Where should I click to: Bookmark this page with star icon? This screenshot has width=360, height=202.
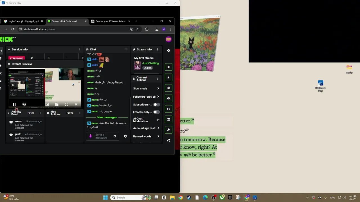click(x=137, y=29)
